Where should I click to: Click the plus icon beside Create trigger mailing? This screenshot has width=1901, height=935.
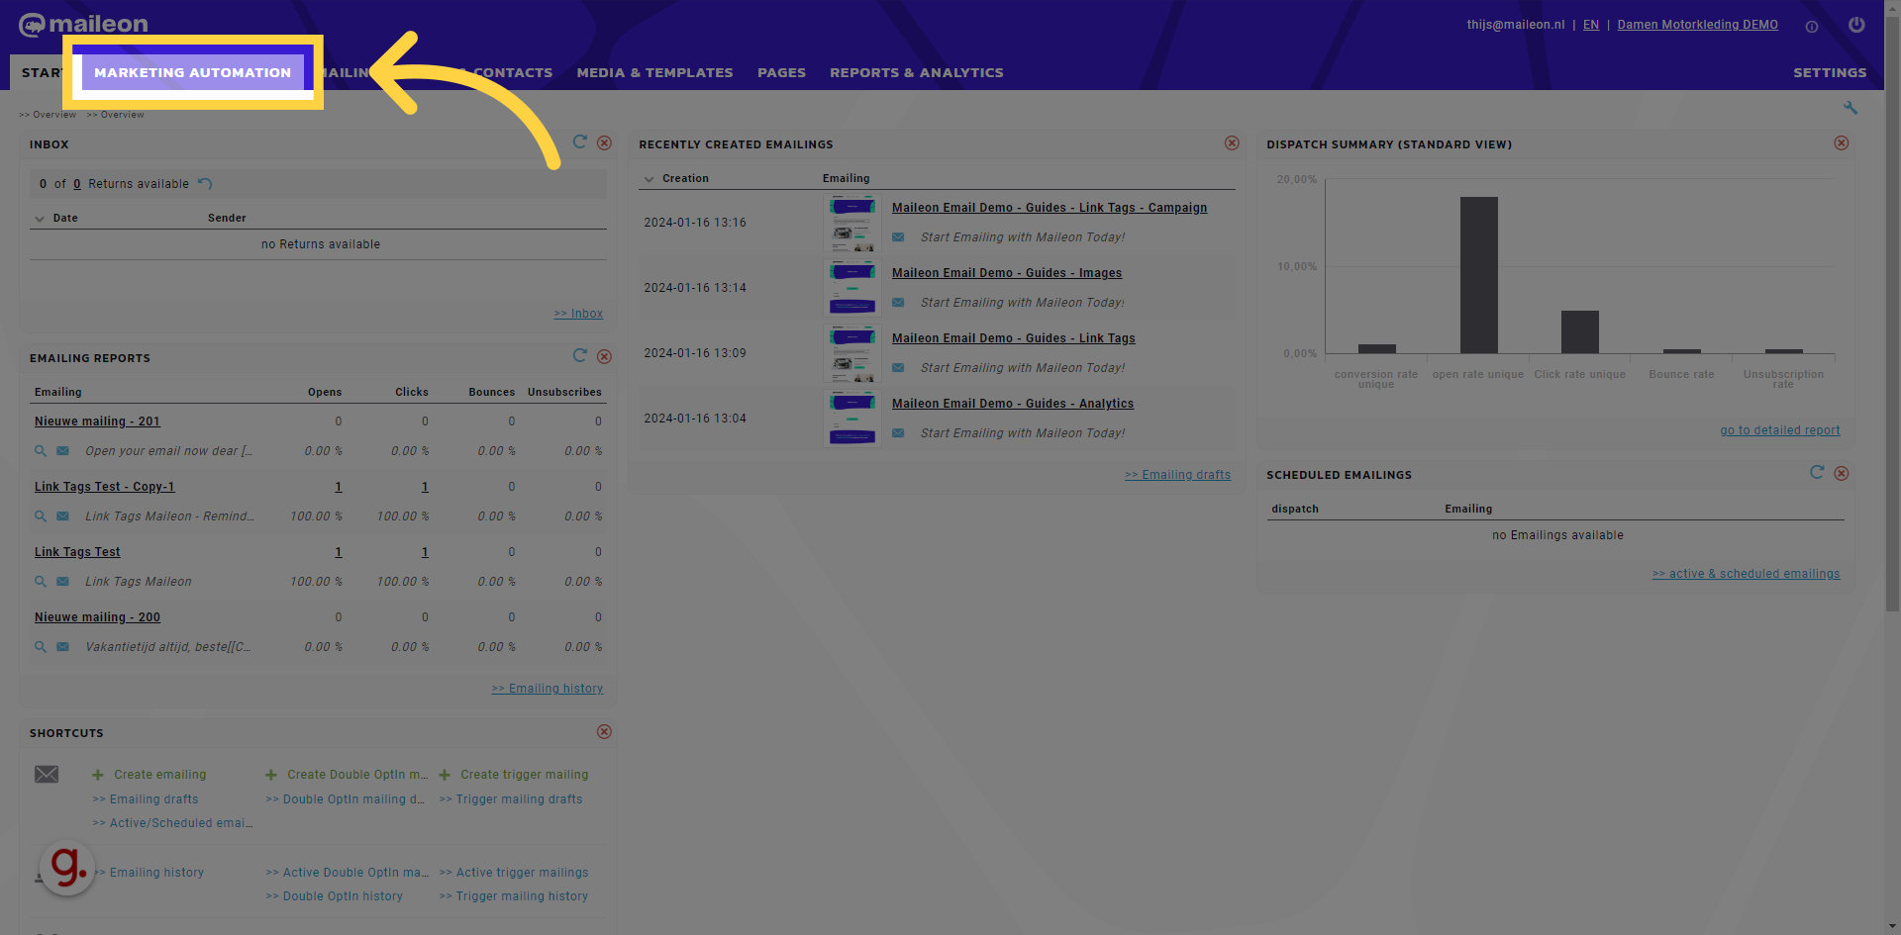(445, 775)
